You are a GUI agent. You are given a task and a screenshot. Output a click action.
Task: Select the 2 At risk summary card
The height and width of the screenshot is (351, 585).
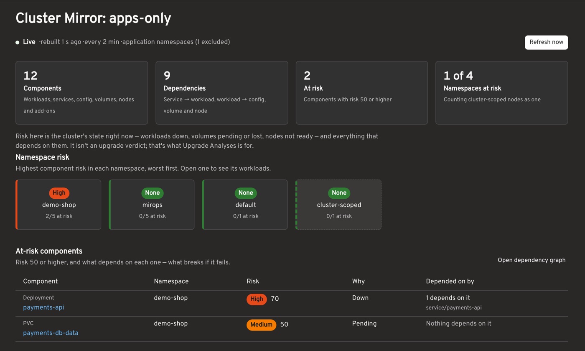coord(362,93)
